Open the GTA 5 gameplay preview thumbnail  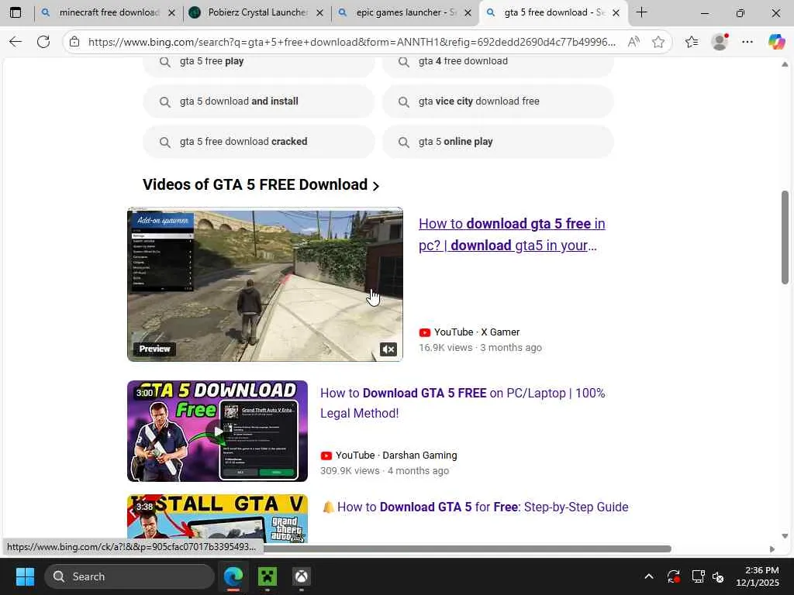click(x=265, y=284)
